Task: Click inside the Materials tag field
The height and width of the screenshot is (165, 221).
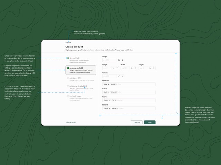Action: 129,84
